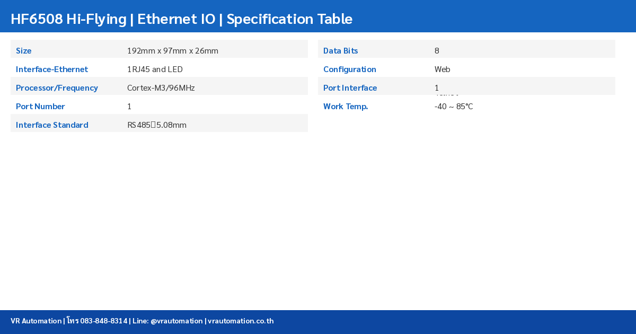Click the 1RJ45 and LED value
Viewport: 636px width, 334px height.
(155, 69)
